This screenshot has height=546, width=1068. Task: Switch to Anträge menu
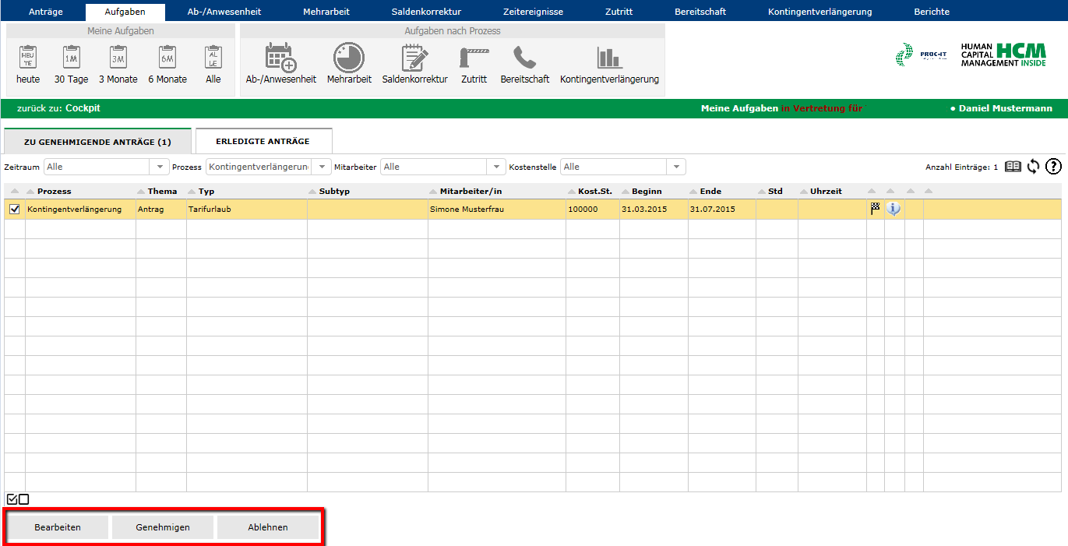(45, 12)
